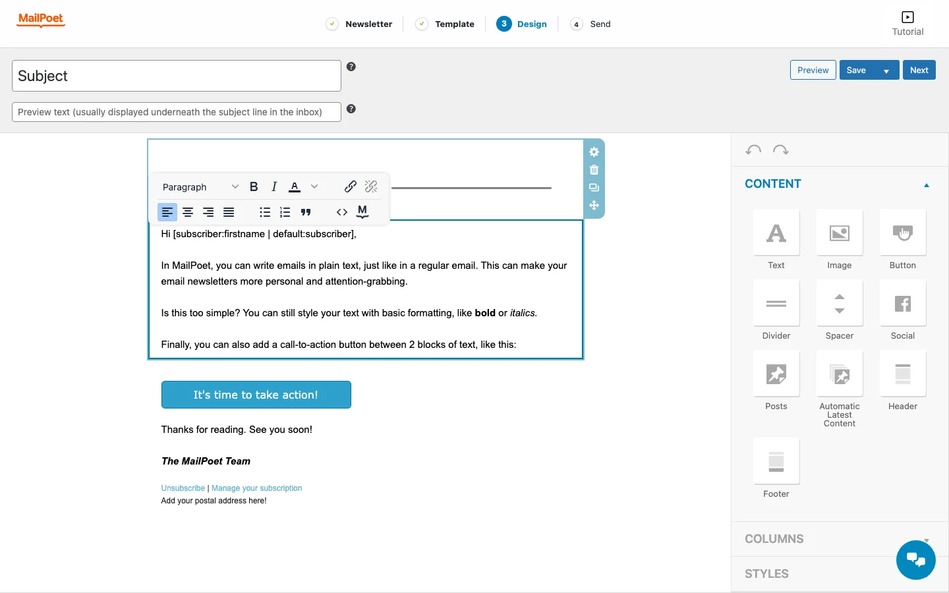This screenshot has height=593, width=949.
Task: Select the "Add your postal address here!" text
Action: pyautogui.click(x=214, y=501)
